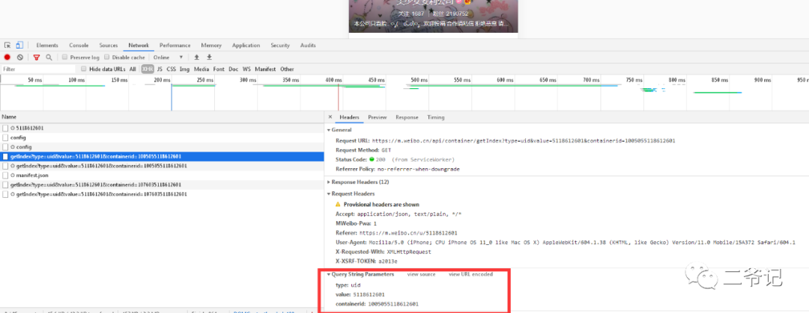Select the highlighted getIndex containerid=1005055118612601 request
809x313 pixels.
coord(162,157)
